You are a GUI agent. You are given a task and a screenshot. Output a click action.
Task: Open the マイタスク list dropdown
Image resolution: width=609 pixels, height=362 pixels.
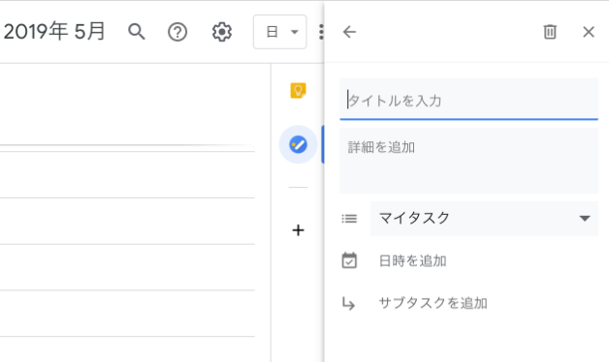coord(484,219)
